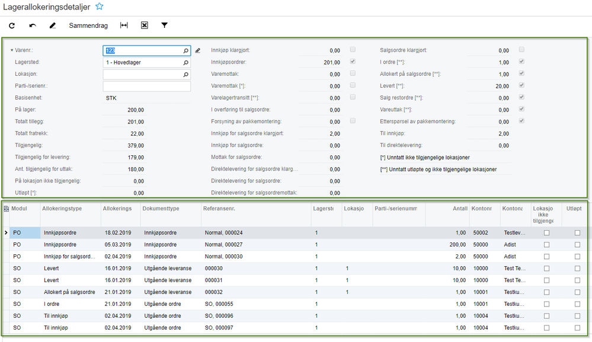Open the filter funnel icon
The width and height of the screenshot is (592, 342).
click(164, 25)
